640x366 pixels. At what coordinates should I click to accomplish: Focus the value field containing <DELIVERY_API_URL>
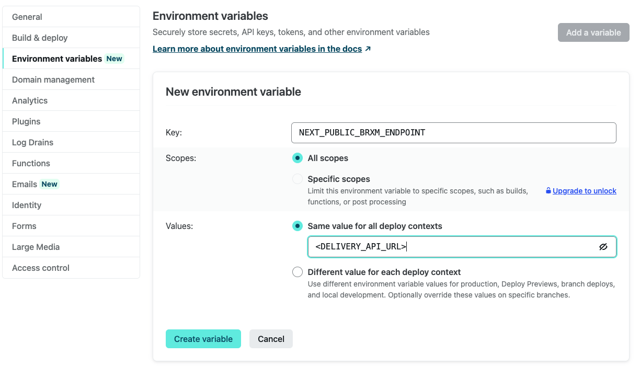tap(450, 247)
